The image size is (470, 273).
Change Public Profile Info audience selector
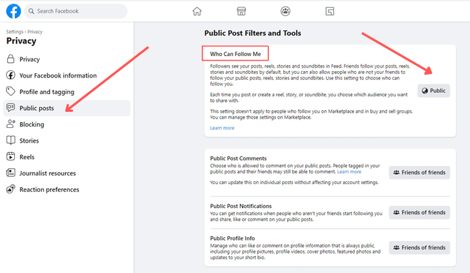419,248
